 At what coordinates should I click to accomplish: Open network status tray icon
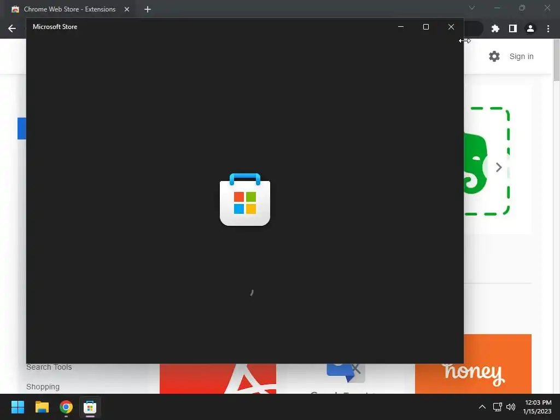pyautogui.click(x=497, y=407)
